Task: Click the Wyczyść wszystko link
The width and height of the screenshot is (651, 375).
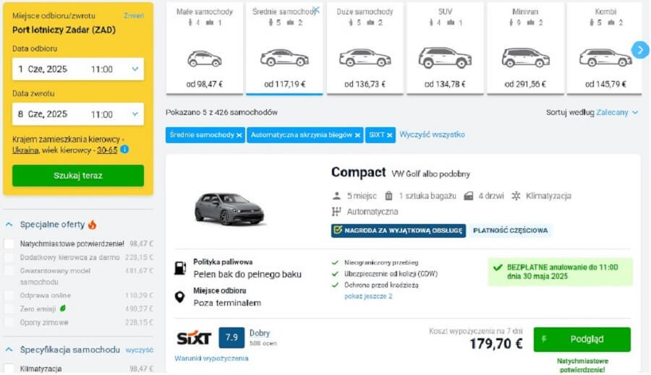Action: pyautogui.click(x=432, y=134)
